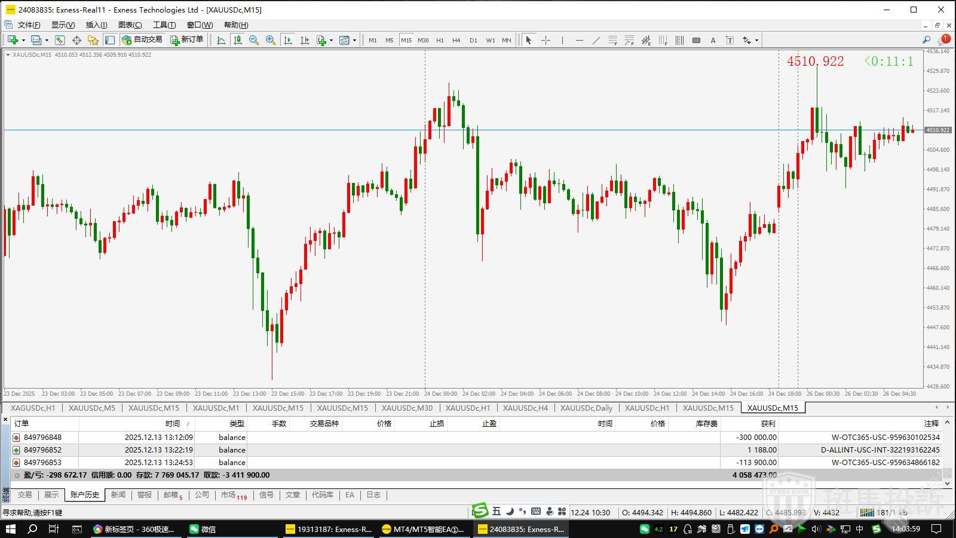The width and height of the screenshot is (956, 538).
Task: Switch chart to candlestick mode
Action: (238, 40)
